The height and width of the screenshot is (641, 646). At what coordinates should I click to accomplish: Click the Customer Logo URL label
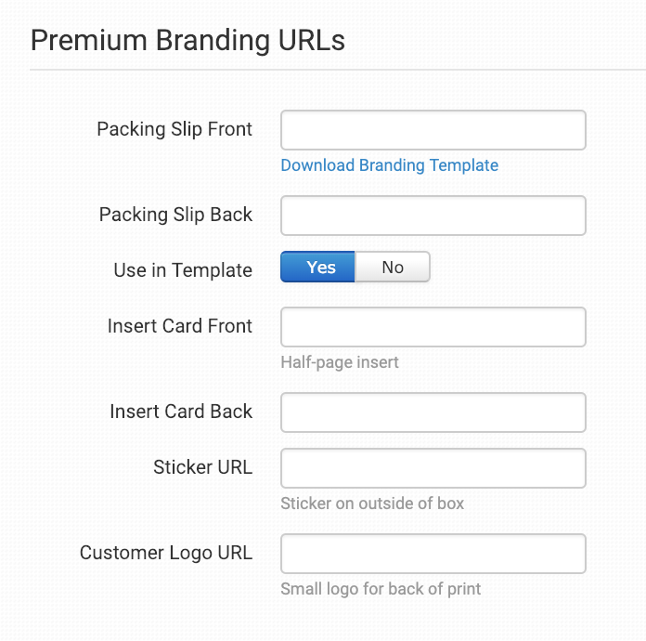coord(166,553)
